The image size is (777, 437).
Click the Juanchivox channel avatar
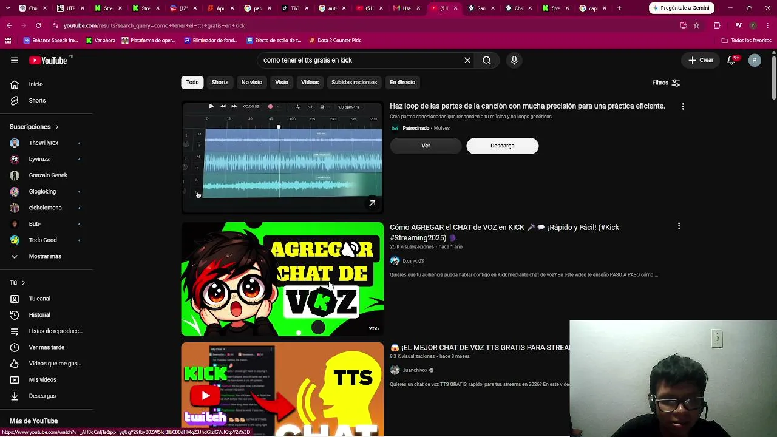point(395,370)
